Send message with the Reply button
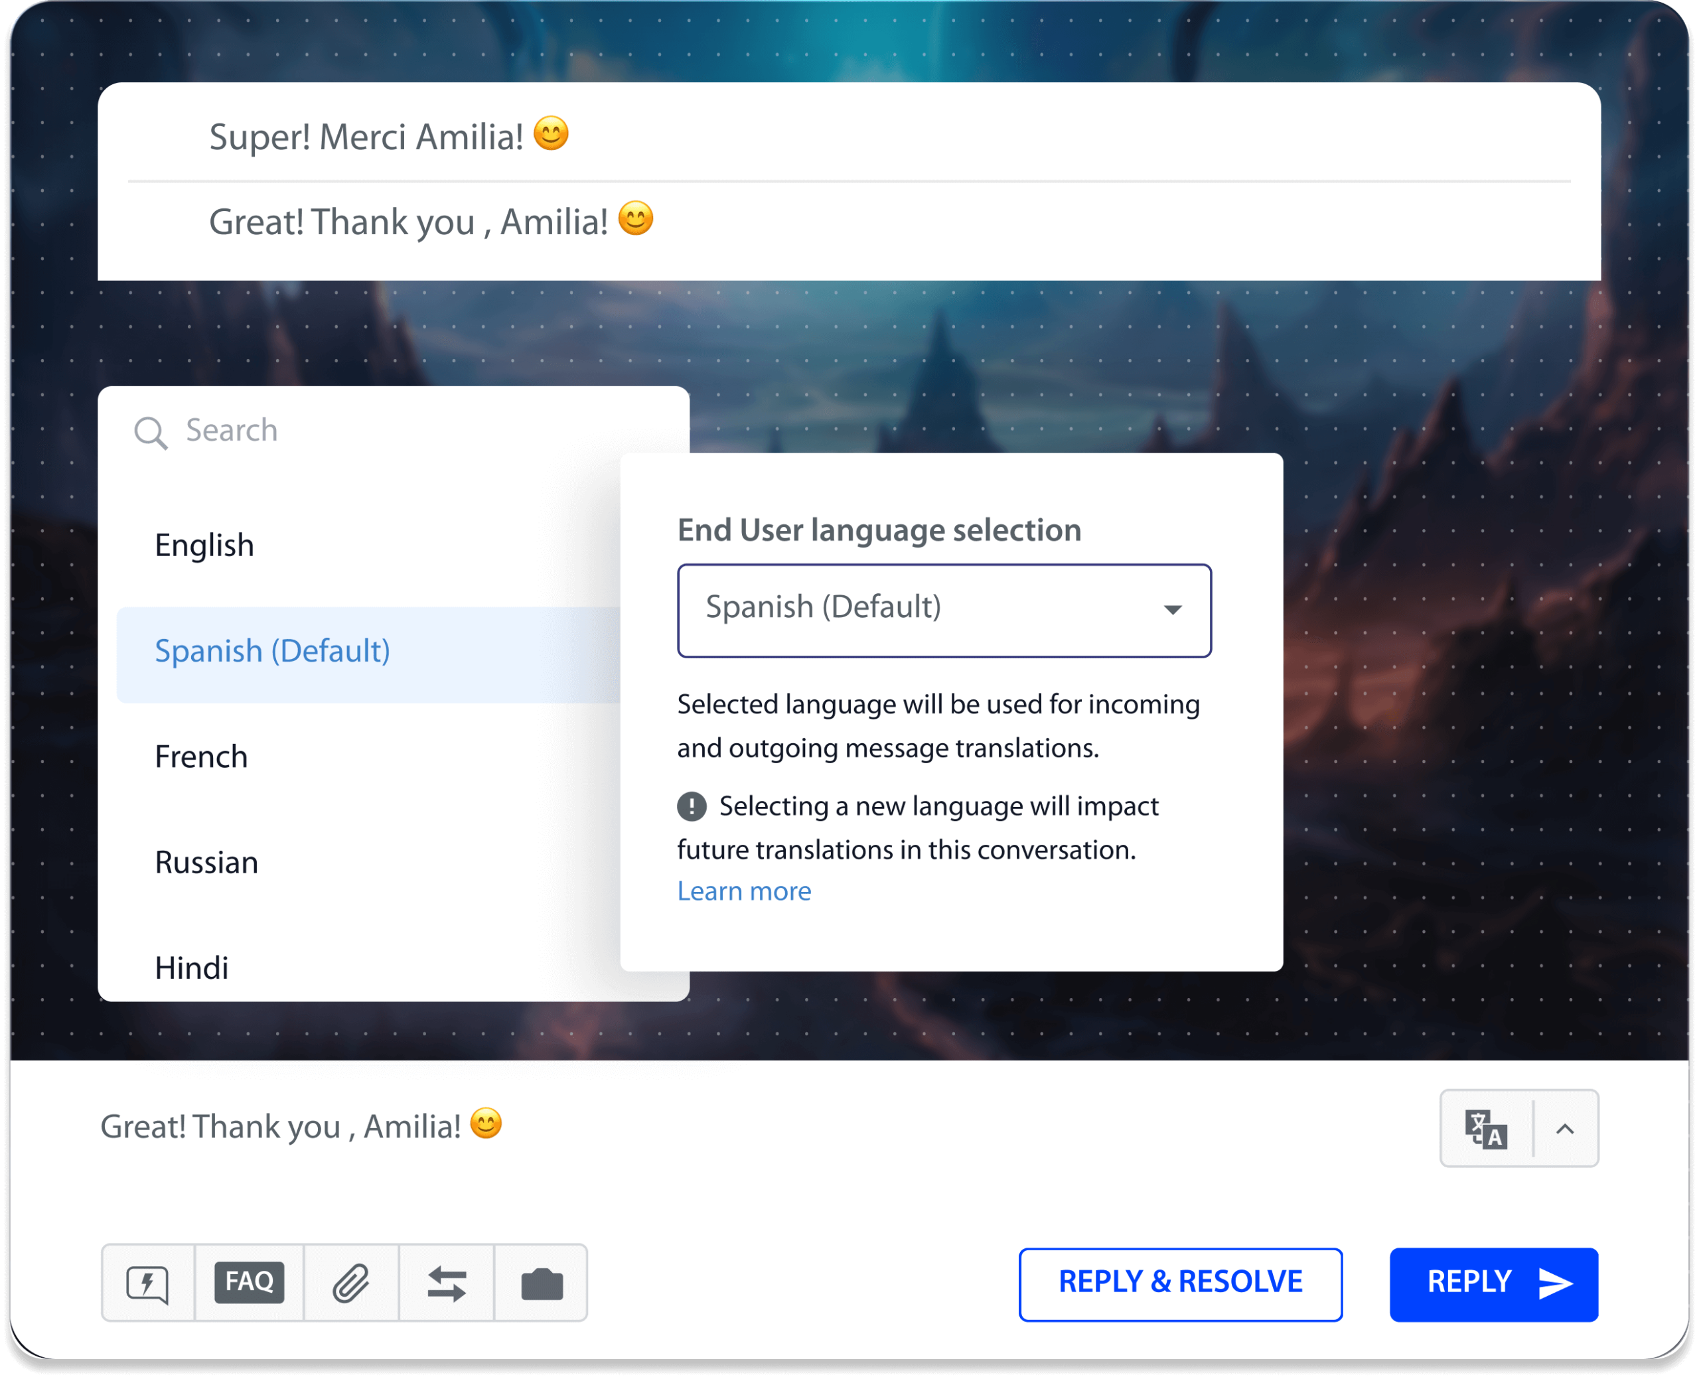Viewport: 1699px width, 1379px height. click(1494, 1285)
